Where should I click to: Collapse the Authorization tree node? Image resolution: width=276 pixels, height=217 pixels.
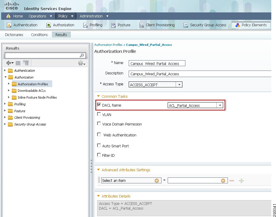pyautogui.click(x=5, y=77)
